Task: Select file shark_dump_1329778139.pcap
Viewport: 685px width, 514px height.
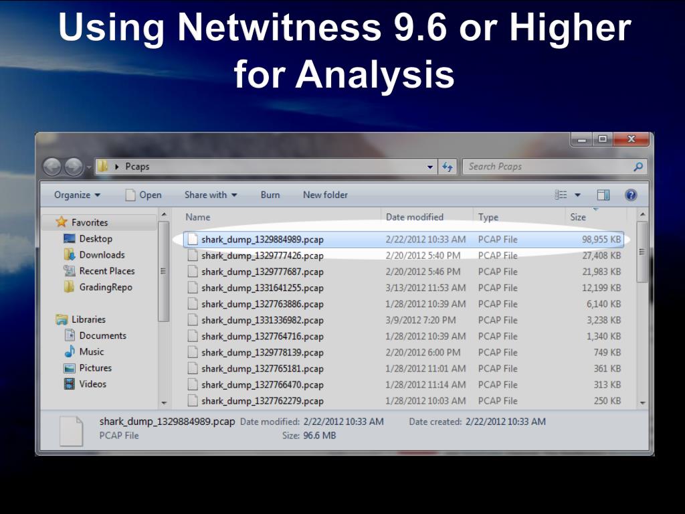Action: (x=403, y=353)
